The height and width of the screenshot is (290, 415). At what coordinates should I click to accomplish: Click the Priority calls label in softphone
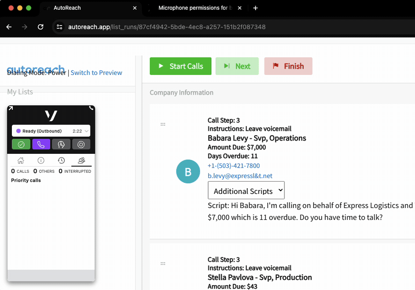click(x=26, y=180)
